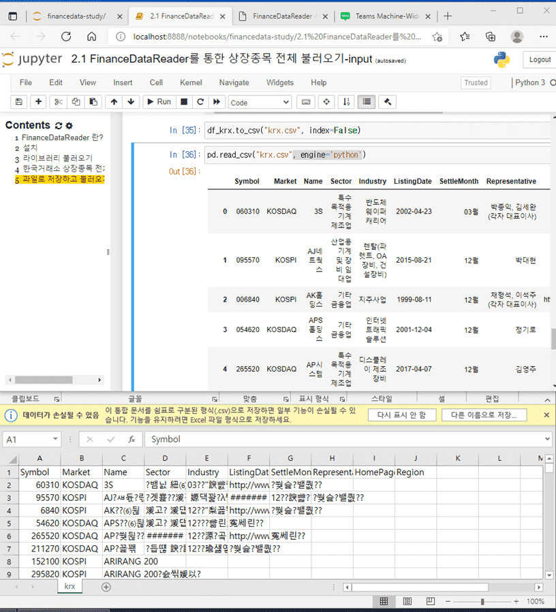Open the command palette keyboard icon
Image resolution: width=556 pixels, height=612 pixels.
click(x=306, y=102)
